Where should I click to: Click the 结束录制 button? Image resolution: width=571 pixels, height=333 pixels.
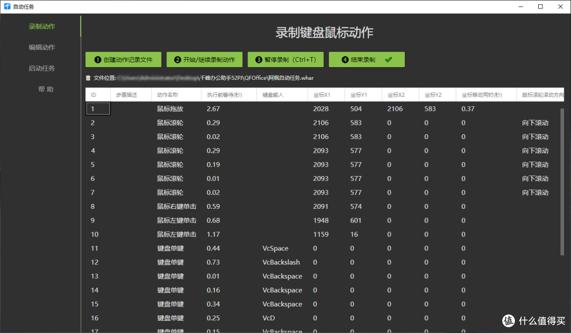367,60
